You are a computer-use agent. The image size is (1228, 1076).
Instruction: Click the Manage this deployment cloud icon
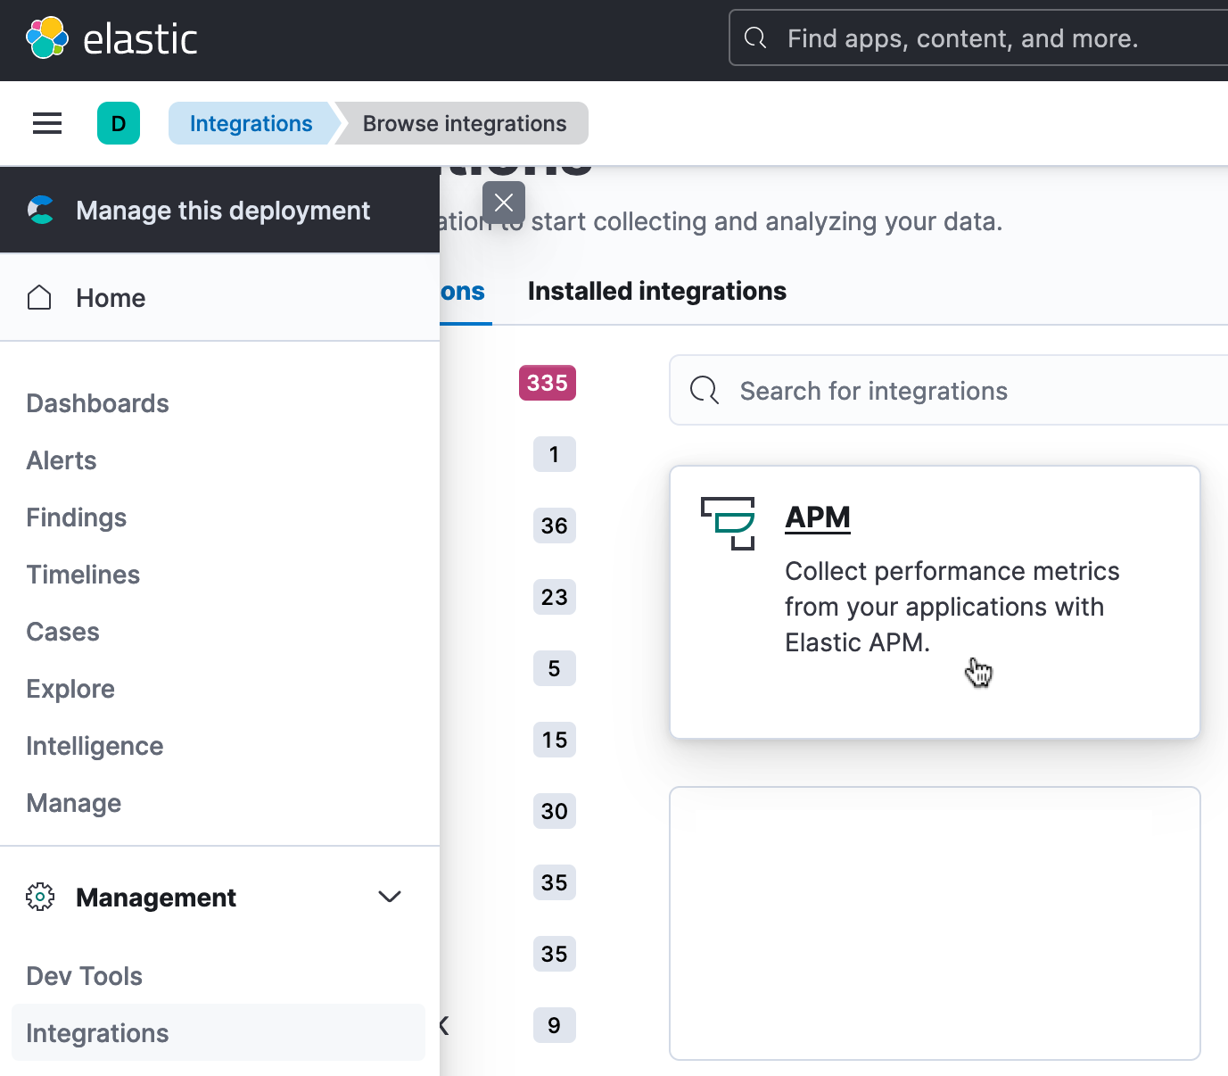41,211
